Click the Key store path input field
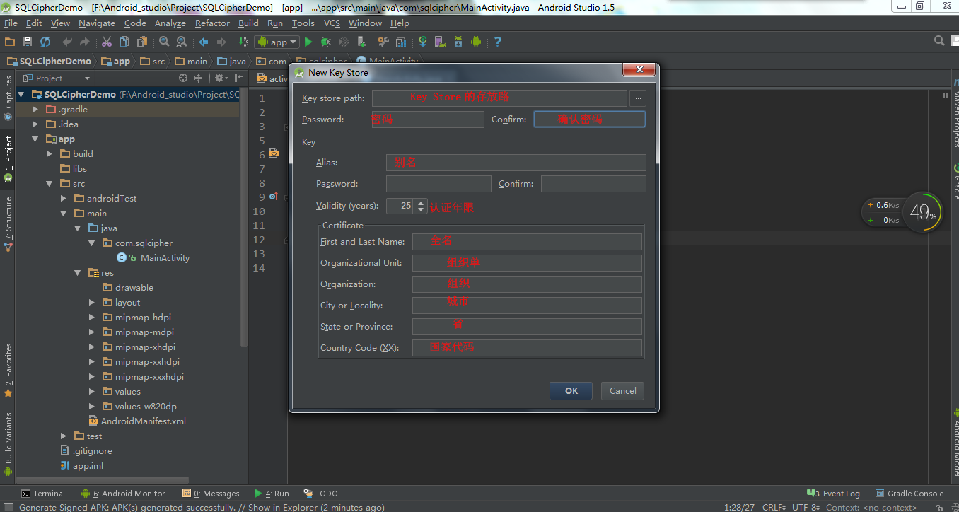Image resolution: width=959 pixels, height=512 pixels. point(499,98)
